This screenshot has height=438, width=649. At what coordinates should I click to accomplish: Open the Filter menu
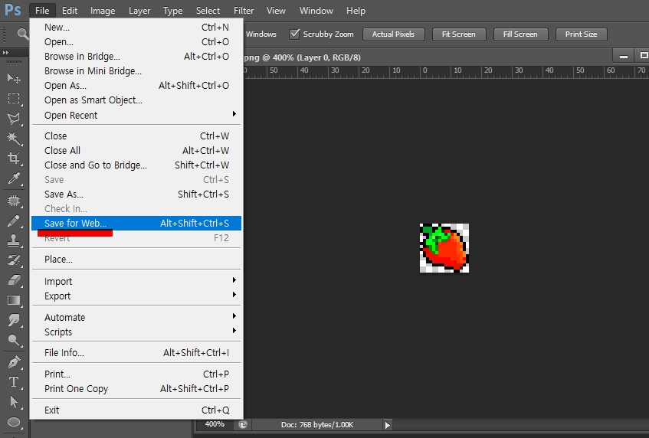click(x=244, y=11)
